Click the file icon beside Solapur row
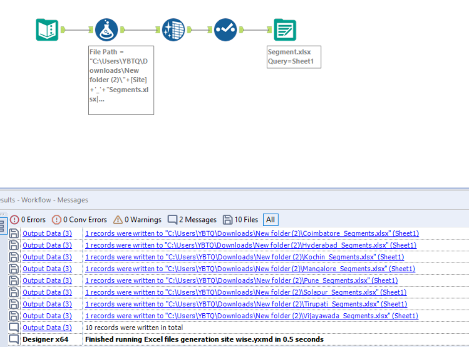This screenshot has height=347, width=469. pos(13,292)
